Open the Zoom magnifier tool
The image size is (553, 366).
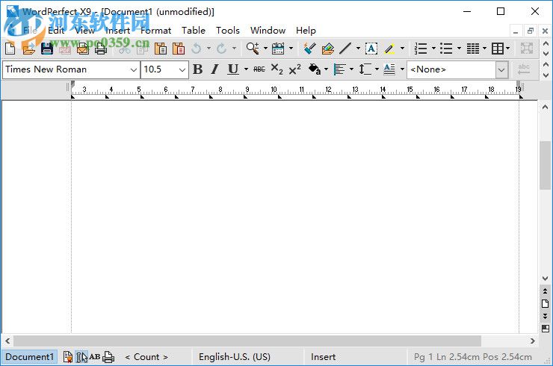coord(253,49)
